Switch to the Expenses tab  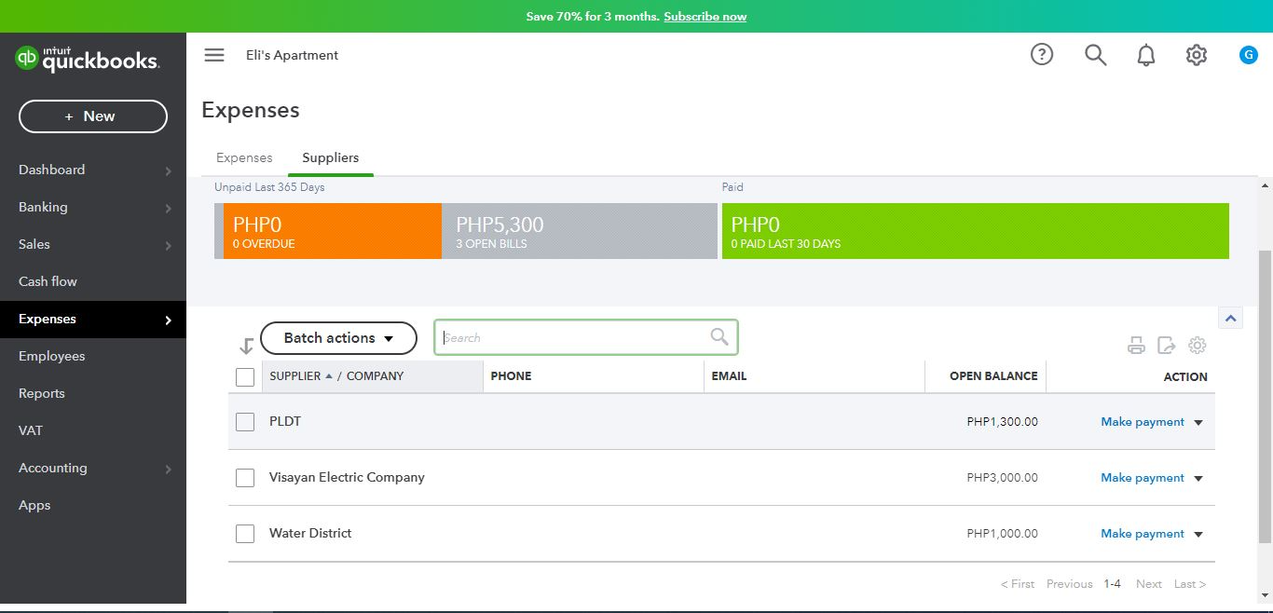coord(244,157)
